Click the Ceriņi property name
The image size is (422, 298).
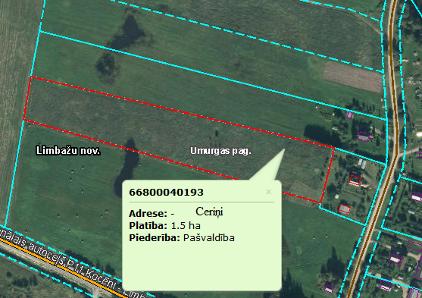point(209,212)
